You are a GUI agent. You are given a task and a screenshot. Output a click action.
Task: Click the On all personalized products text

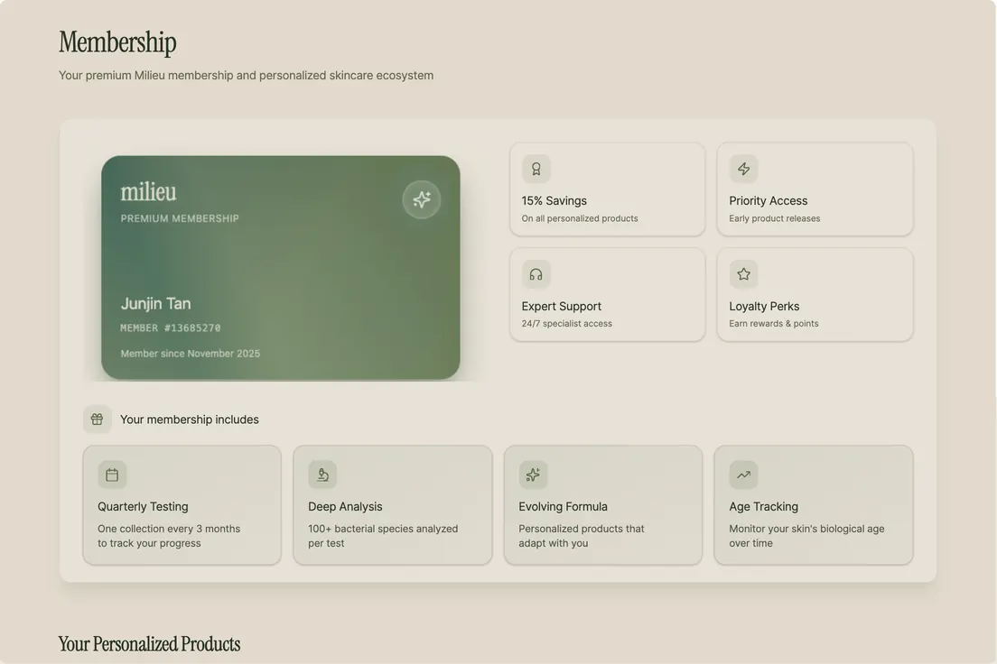[x=579, y=218]
